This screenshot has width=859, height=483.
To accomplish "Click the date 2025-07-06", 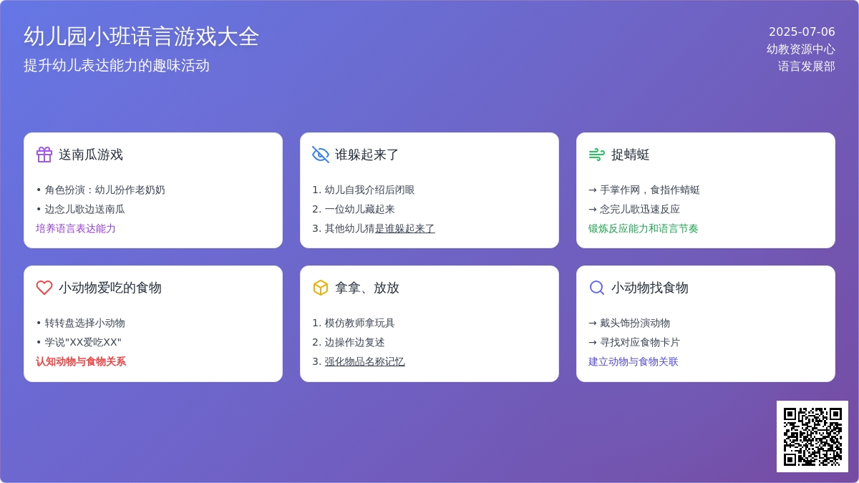I will [802, 32].
